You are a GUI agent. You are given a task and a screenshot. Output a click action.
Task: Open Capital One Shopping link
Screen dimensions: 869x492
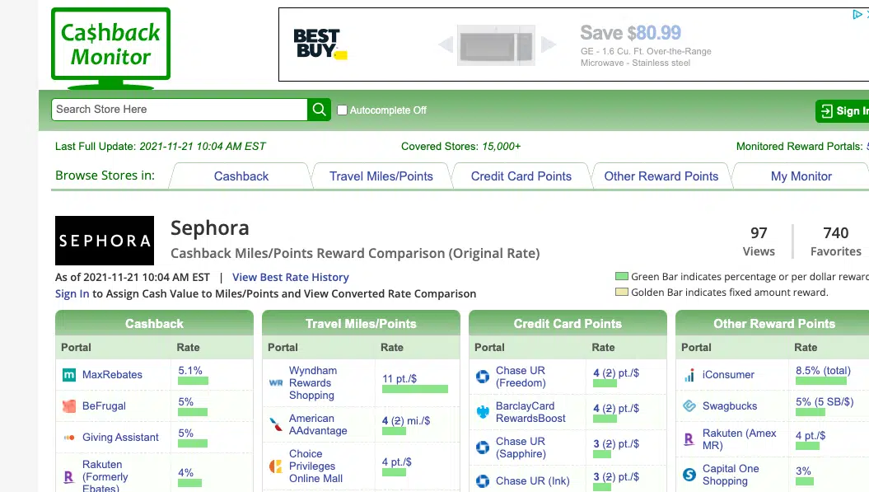[731, 475]
